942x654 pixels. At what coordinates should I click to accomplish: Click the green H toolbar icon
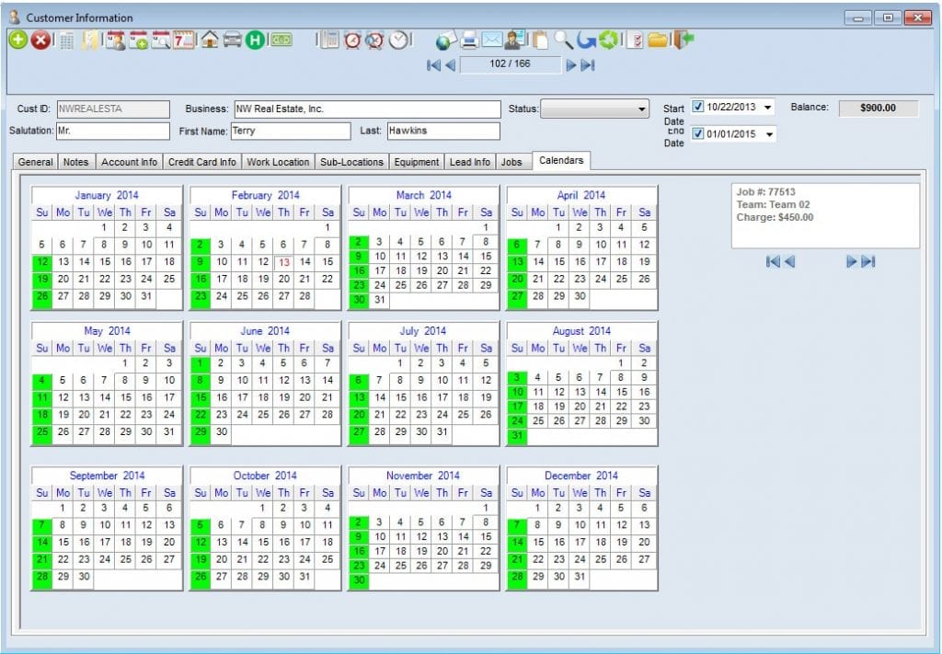255,40
